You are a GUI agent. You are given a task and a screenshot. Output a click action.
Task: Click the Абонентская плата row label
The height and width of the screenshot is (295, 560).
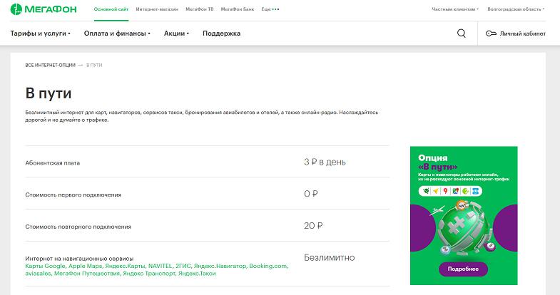point(53,163)
